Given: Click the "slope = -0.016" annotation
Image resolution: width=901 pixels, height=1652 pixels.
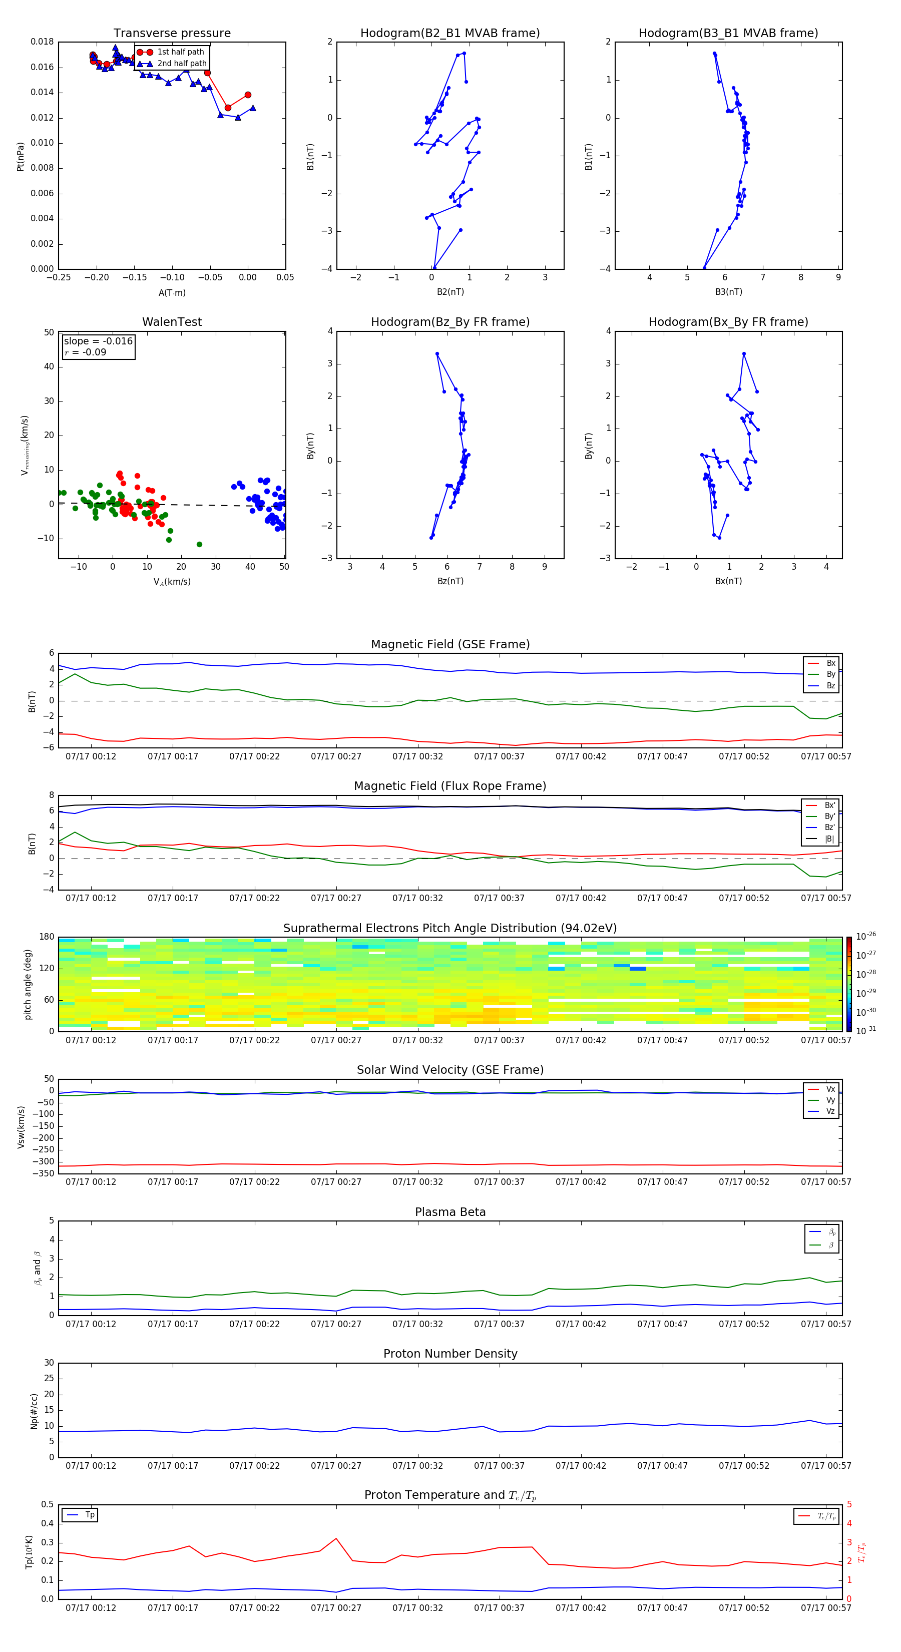Looking at the screenshot, I should coord(98,341).
